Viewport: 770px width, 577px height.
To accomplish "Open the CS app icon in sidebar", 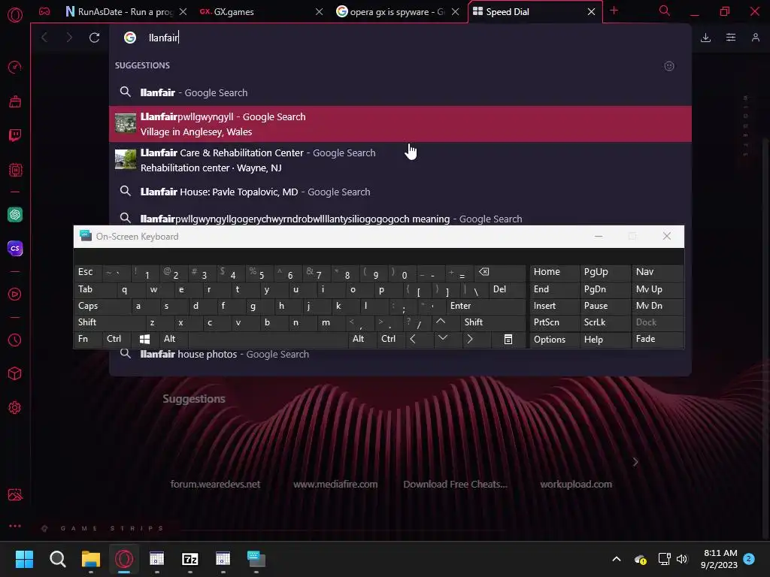I will pyautogui.click(x=15, y=248).
